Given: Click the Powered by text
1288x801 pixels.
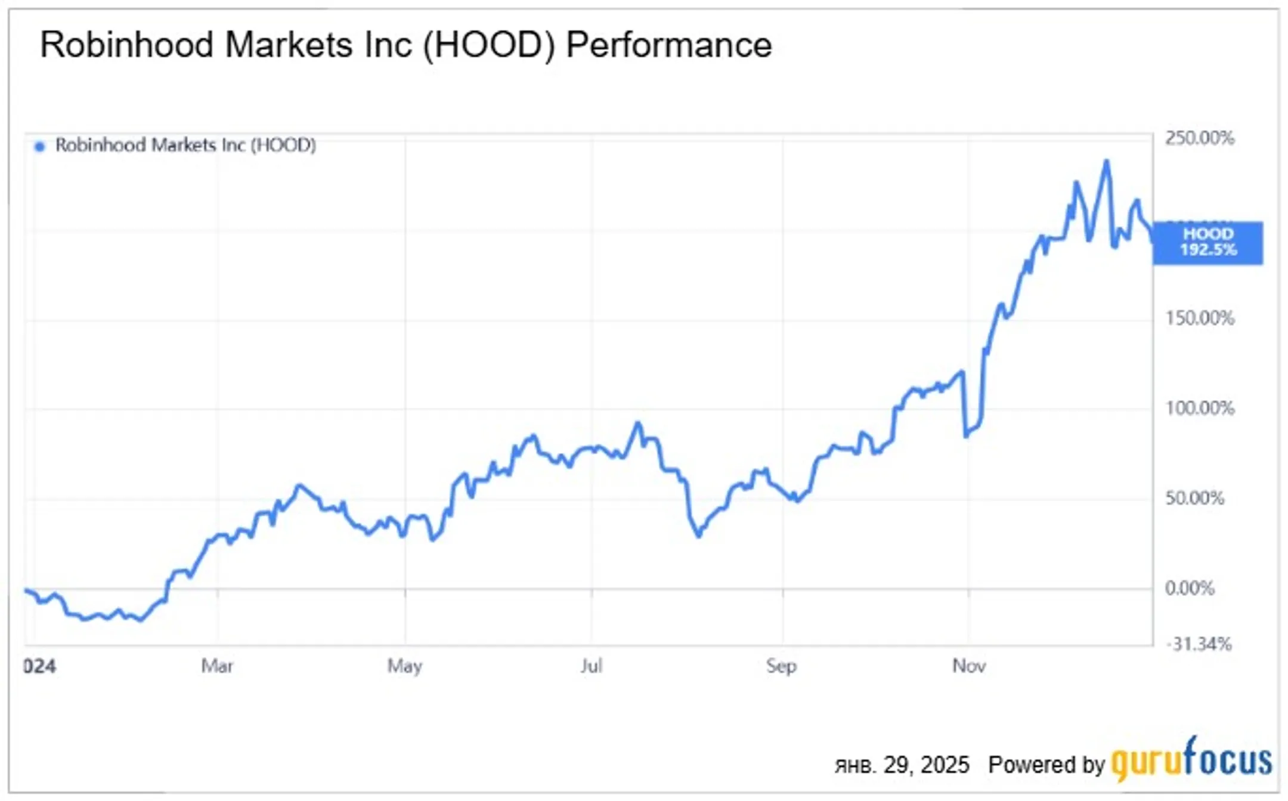Looking at the screenshot, I should point(1046,765).
